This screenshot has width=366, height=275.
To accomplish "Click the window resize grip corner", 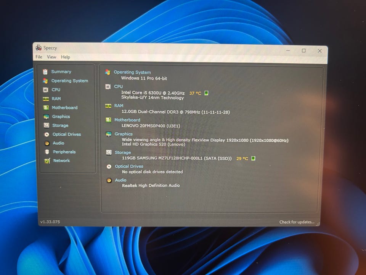I will [x=318, y=224].
